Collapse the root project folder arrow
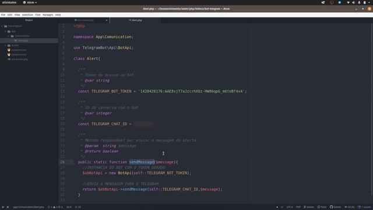 [2, 26]
